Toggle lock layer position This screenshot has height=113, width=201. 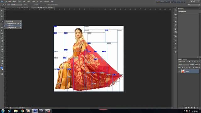click(x=187, y=68)
